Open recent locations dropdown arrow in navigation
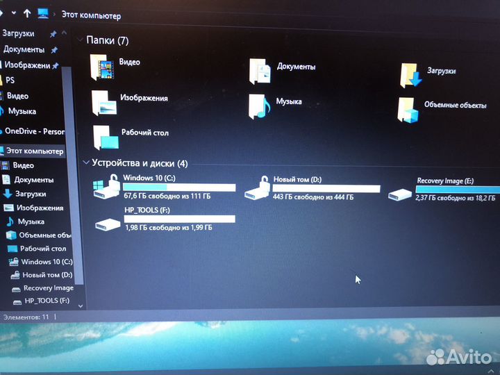Image resolution: width=500 pixels, height=375 pixels. coord(14,13)
